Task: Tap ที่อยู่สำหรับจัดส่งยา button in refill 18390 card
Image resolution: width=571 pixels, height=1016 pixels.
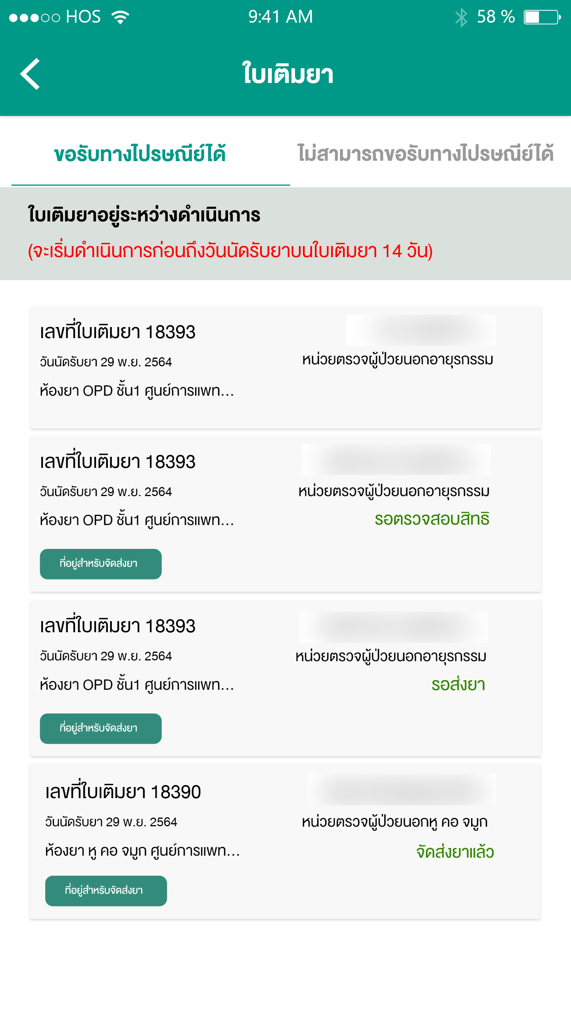Action: (x=106, y=891)
